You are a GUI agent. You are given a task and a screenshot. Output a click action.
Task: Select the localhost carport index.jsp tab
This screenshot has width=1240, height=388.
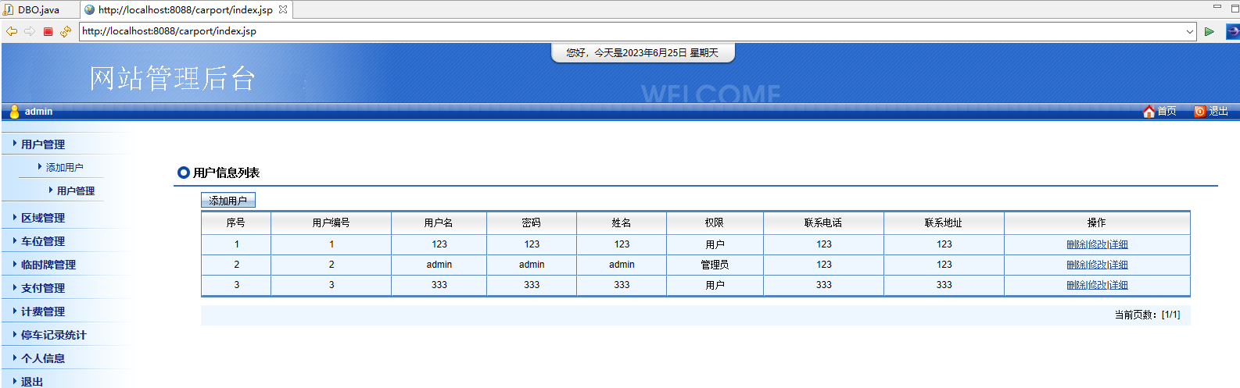pos(185,10)
